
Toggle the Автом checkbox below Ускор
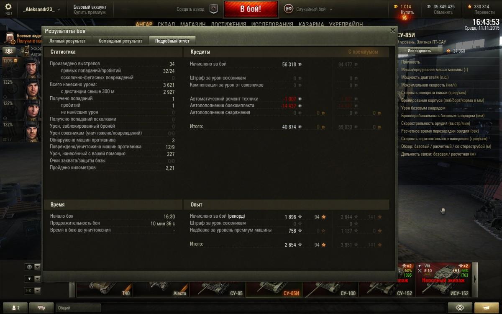pyautogui.click(x=27, y=54)
